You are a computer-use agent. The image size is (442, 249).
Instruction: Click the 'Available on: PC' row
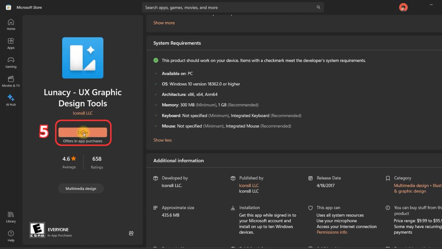[x=177, y=74]
